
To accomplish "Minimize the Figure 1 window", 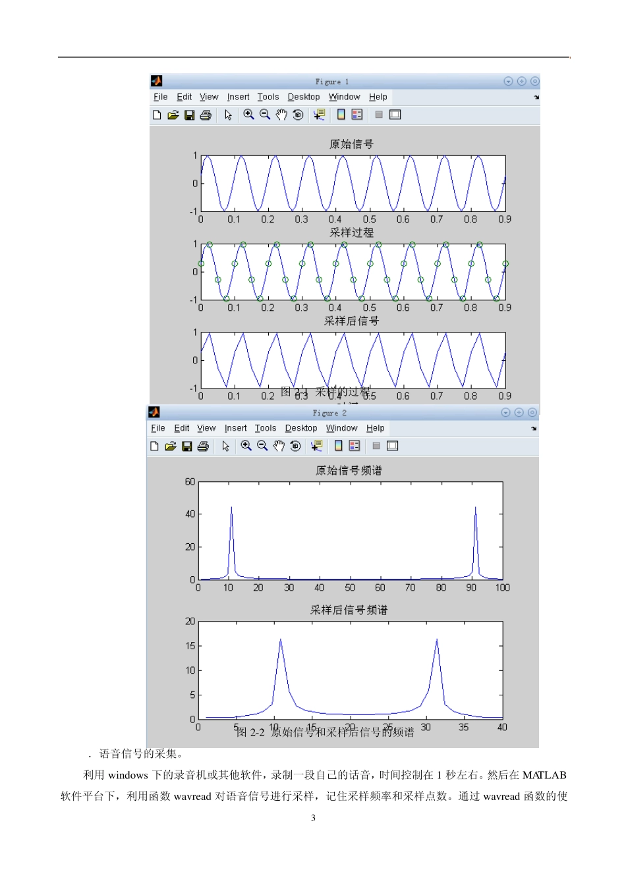I will click(508, 81).
